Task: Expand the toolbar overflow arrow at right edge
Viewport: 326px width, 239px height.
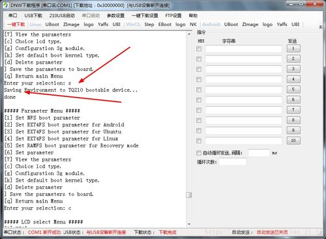Action: click(321, 27)
